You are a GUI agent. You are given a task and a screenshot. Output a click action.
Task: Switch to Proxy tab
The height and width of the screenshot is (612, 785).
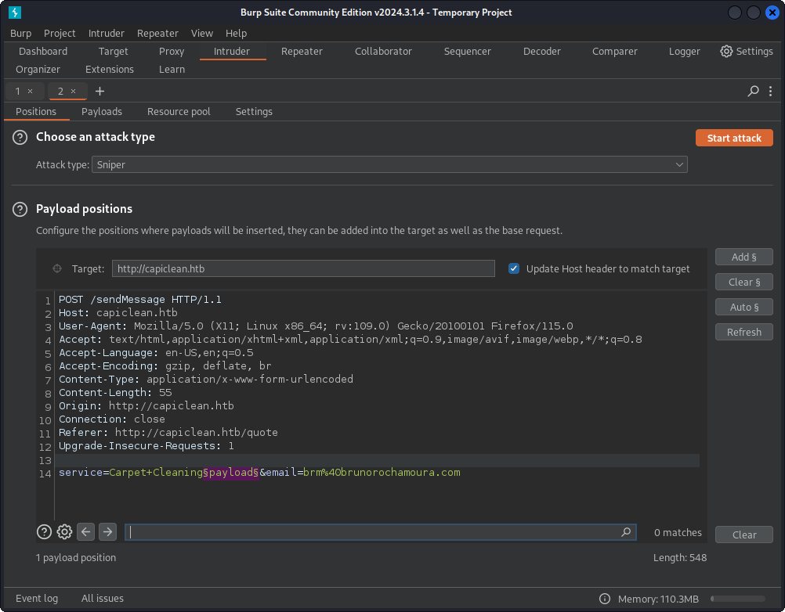pyautogui.click(x=172, y=51)
